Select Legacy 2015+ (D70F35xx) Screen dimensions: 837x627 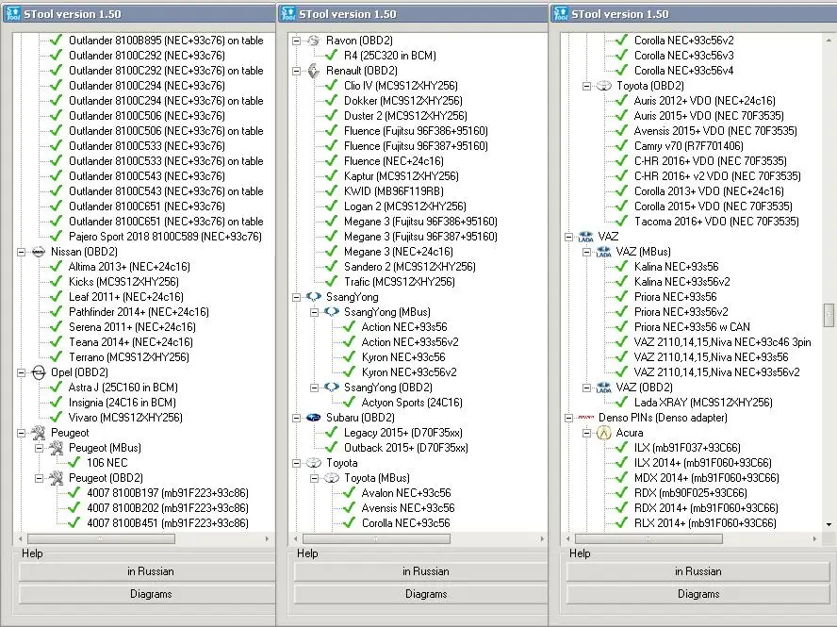tap(403, 433)
